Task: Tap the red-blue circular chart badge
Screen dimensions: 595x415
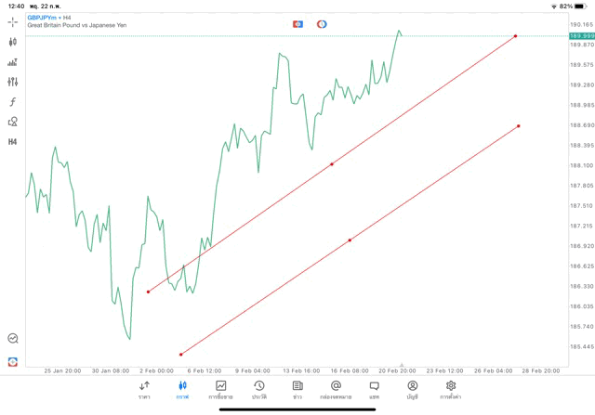Action: [322, 23]
